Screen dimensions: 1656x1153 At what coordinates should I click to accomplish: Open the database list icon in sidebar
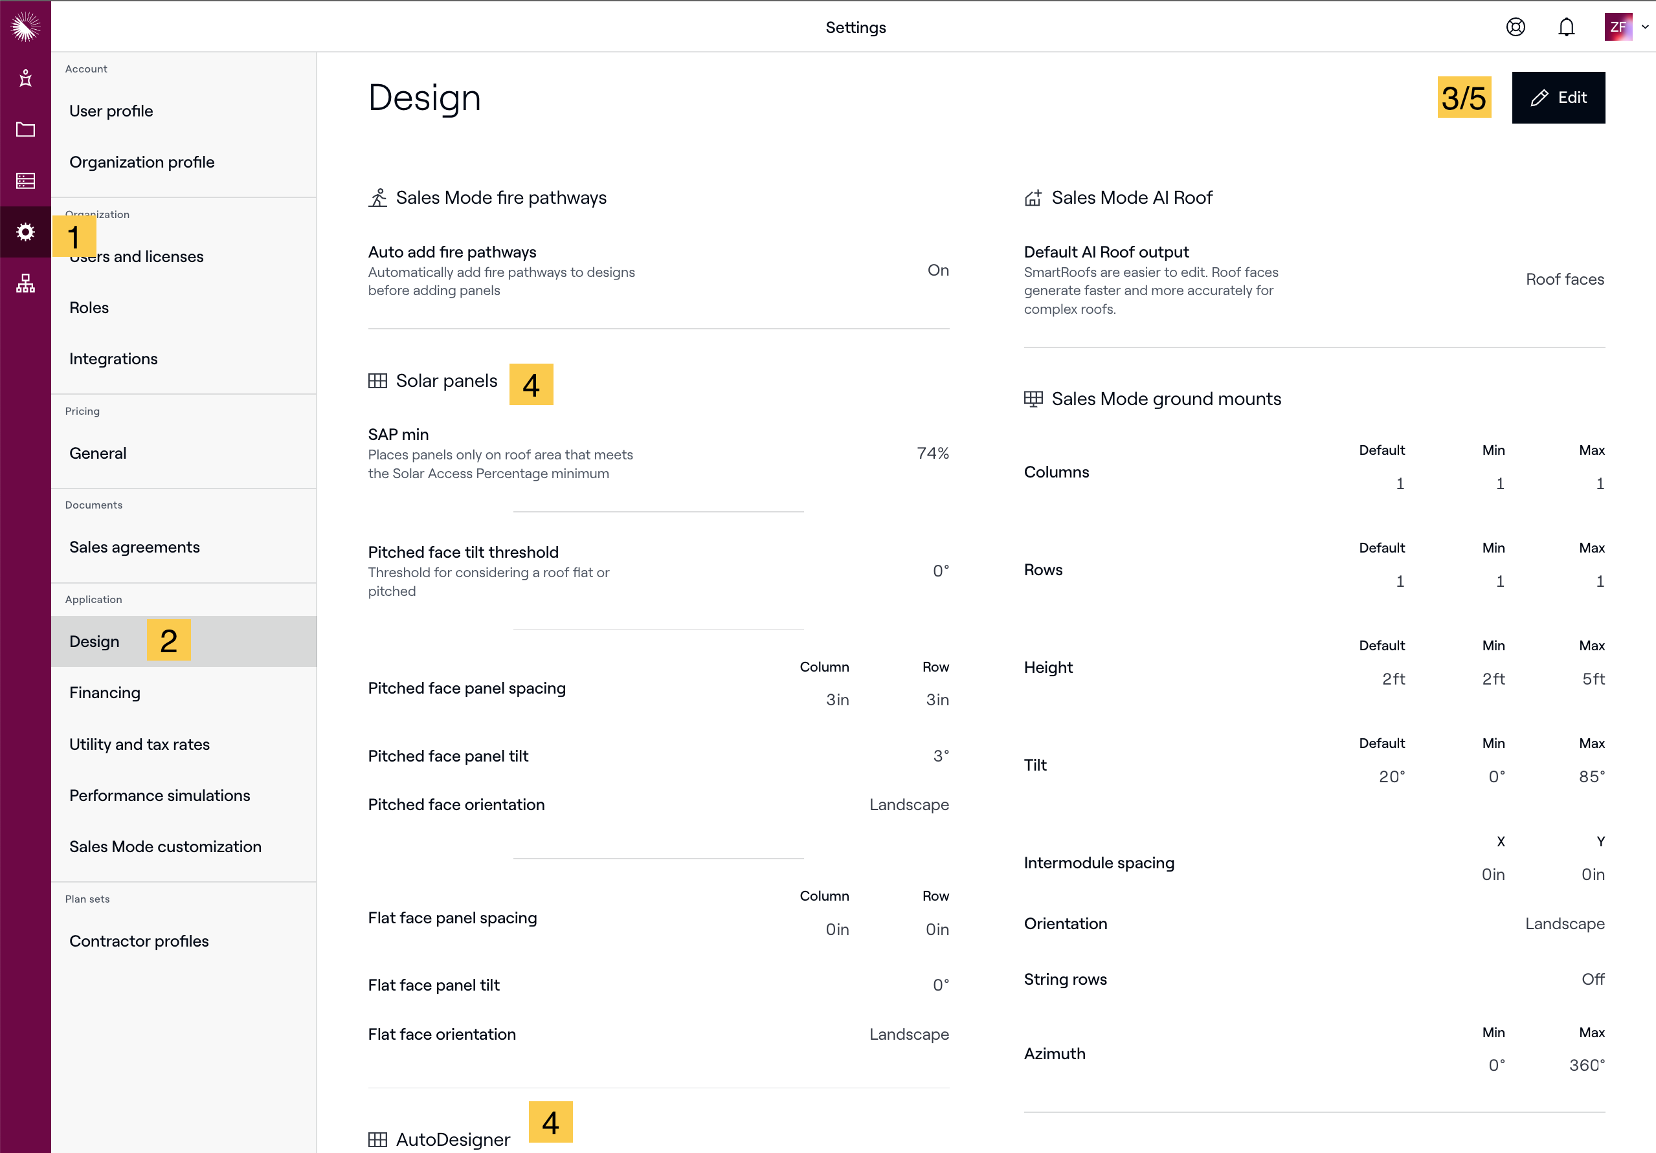(25, 181)
